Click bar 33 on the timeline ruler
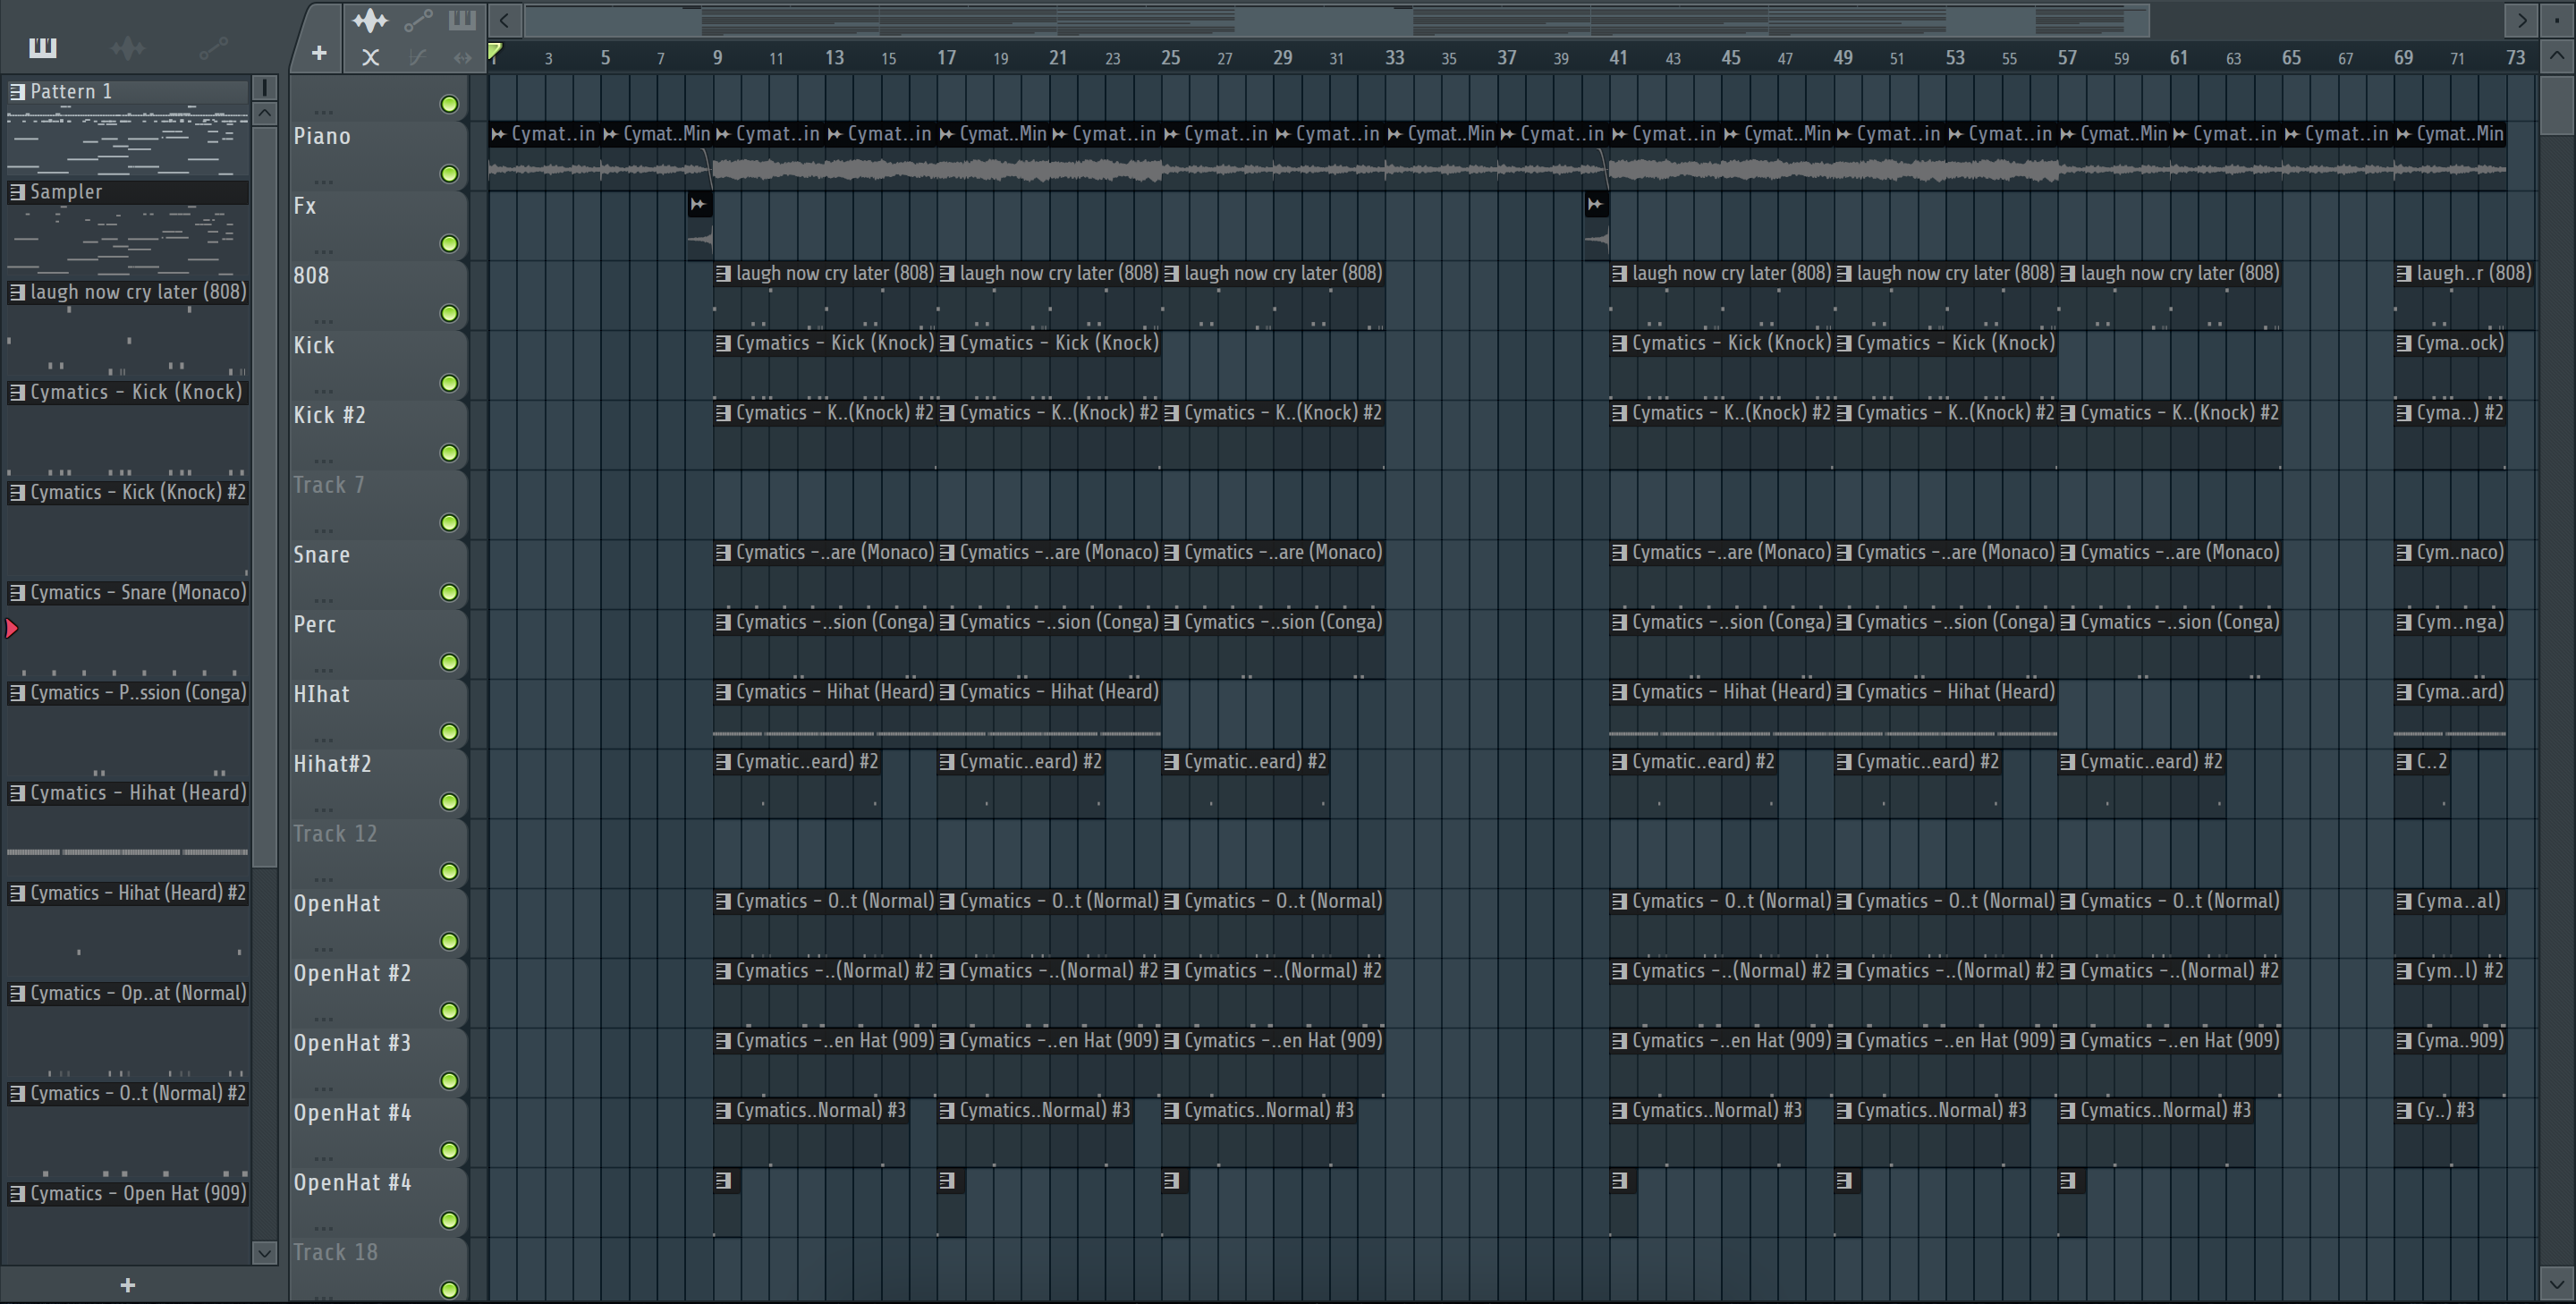 tap(1394, 58)
